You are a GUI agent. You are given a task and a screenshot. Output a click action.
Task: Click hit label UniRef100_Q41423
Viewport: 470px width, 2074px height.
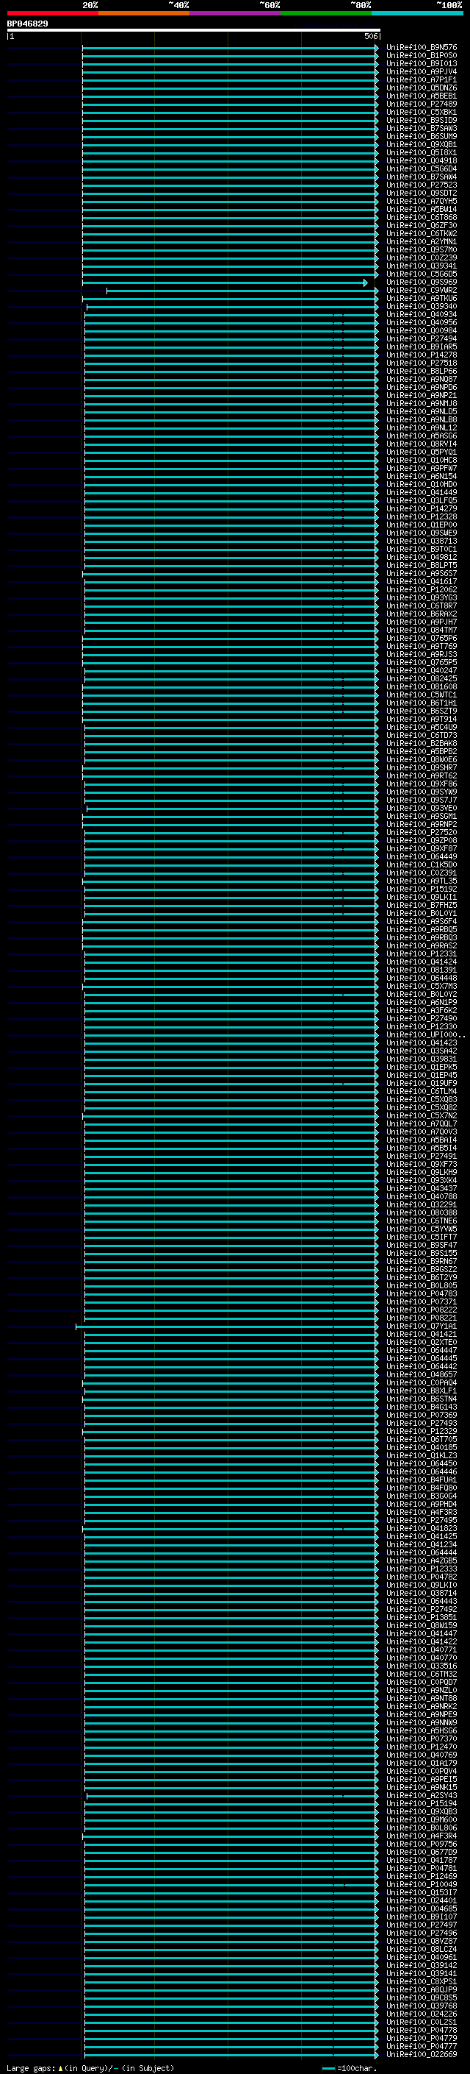coord(422,1043)
